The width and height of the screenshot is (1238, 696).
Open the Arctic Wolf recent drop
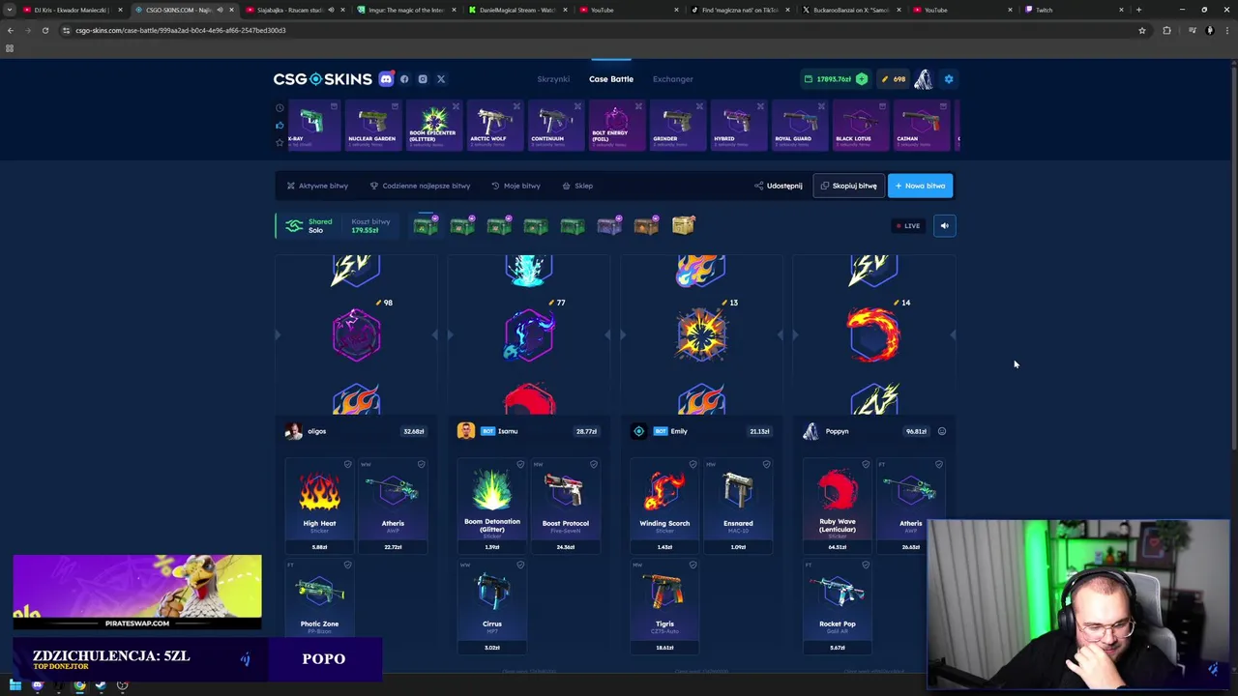click(x=493, y=126)
